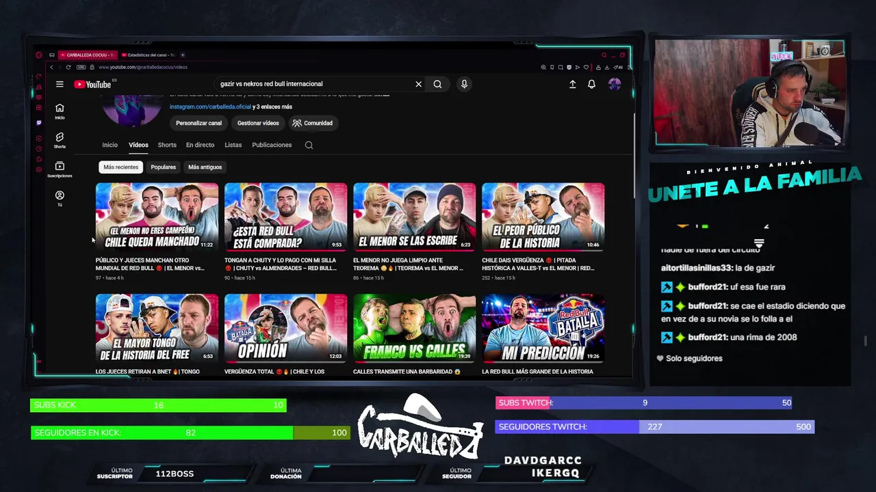
Task: Switch to the Estadísticas del canal browser tab
Action: pyautogui.click(x=148, y=55)
